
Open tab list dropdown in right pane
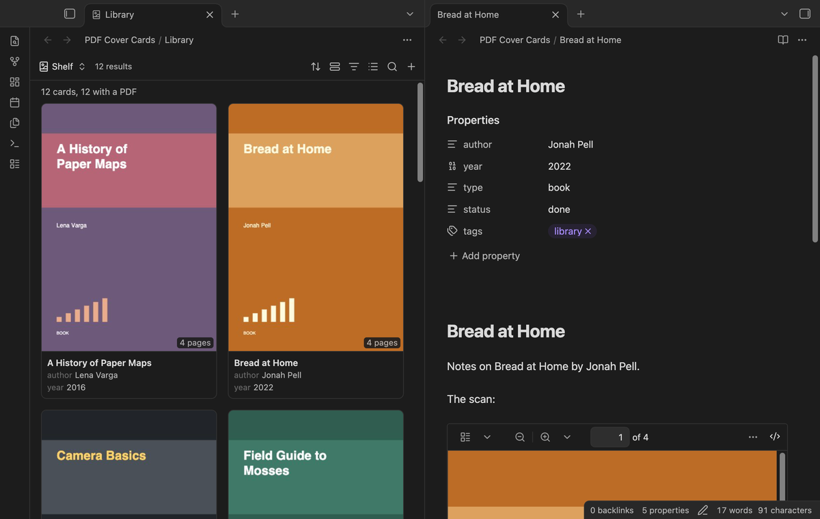pyautogui.click(x=784, y=14)
